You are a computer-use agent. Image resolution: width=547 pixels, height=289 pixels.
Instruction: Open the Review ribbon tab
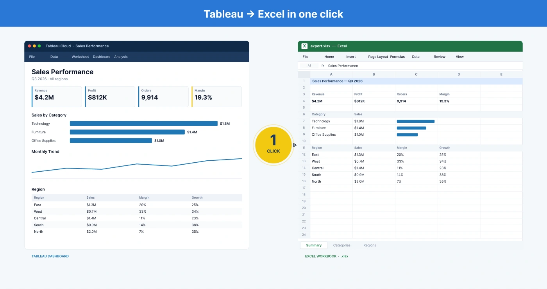(x=440, y=57)
